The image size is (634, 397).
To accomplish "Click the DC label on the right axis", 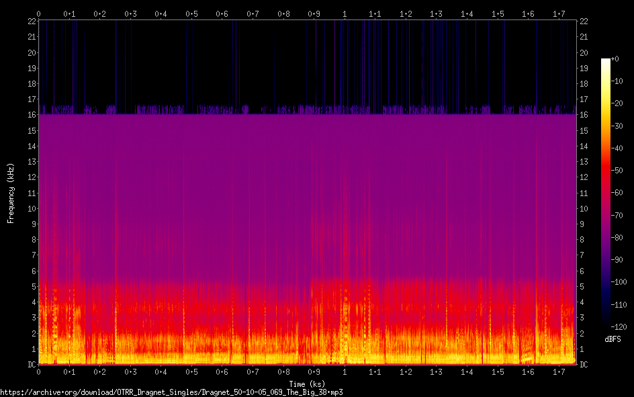I will (x=583, y=365).
